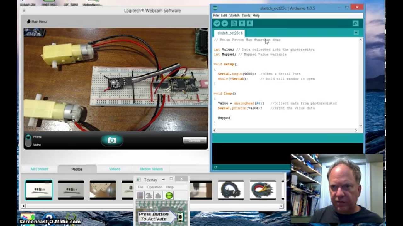Select the red and yellow cable thumbnail
This screenshot has height=226, width=403.
point(263,190)
